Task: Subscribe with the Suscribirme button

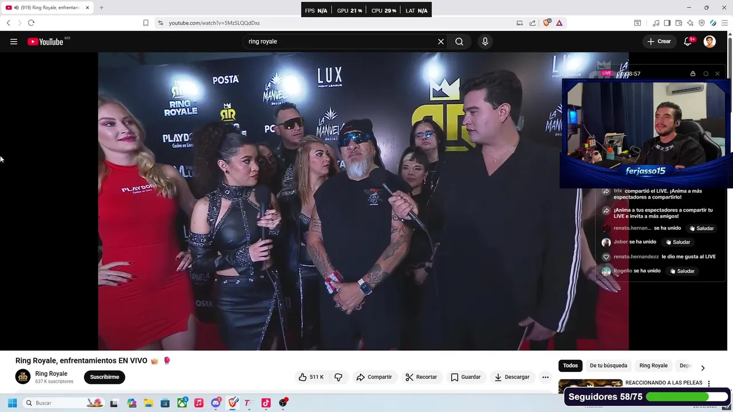Action: point(104,377)
